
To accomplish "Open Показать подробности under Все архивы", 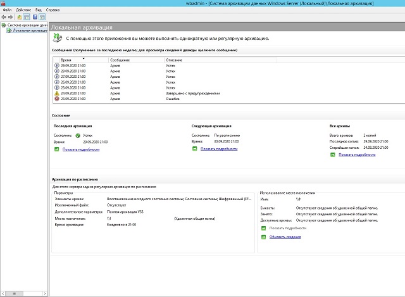I will pyautogui.click(x=357, y=155).
